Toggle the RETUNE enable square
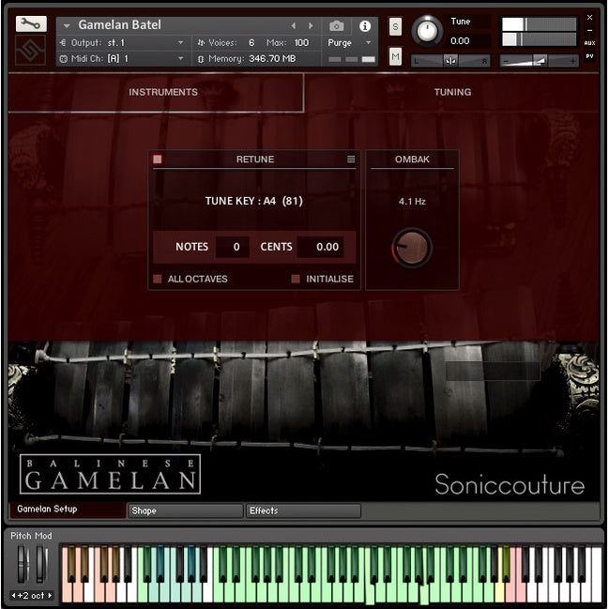 pyautogui.click(x=158, y=160)
